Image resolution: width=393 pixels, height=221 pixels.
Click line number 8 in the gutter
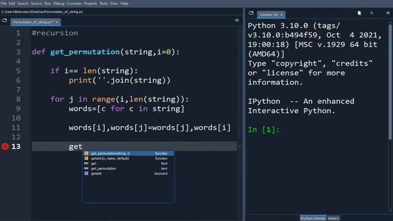tap(18, 99)
